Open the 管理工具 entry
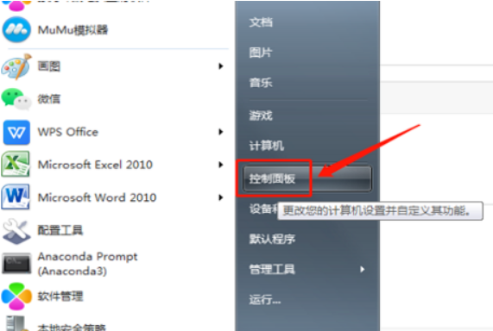 pos(272,269)
